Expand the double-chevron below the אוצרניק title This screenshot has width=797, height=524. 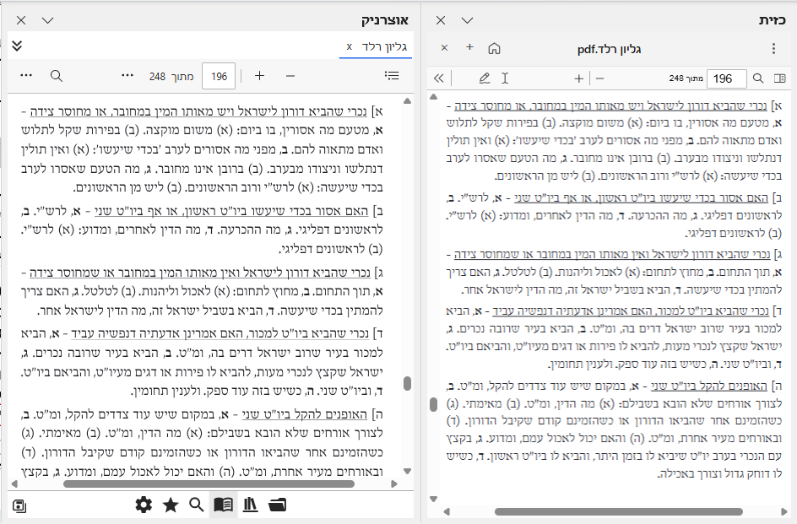coord(17,47)
